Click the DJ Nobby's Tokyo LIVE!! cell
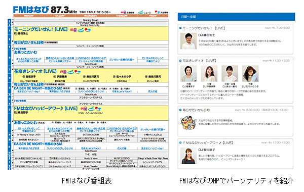The height and width of the screenshot is (192, 304). (29, 134)
